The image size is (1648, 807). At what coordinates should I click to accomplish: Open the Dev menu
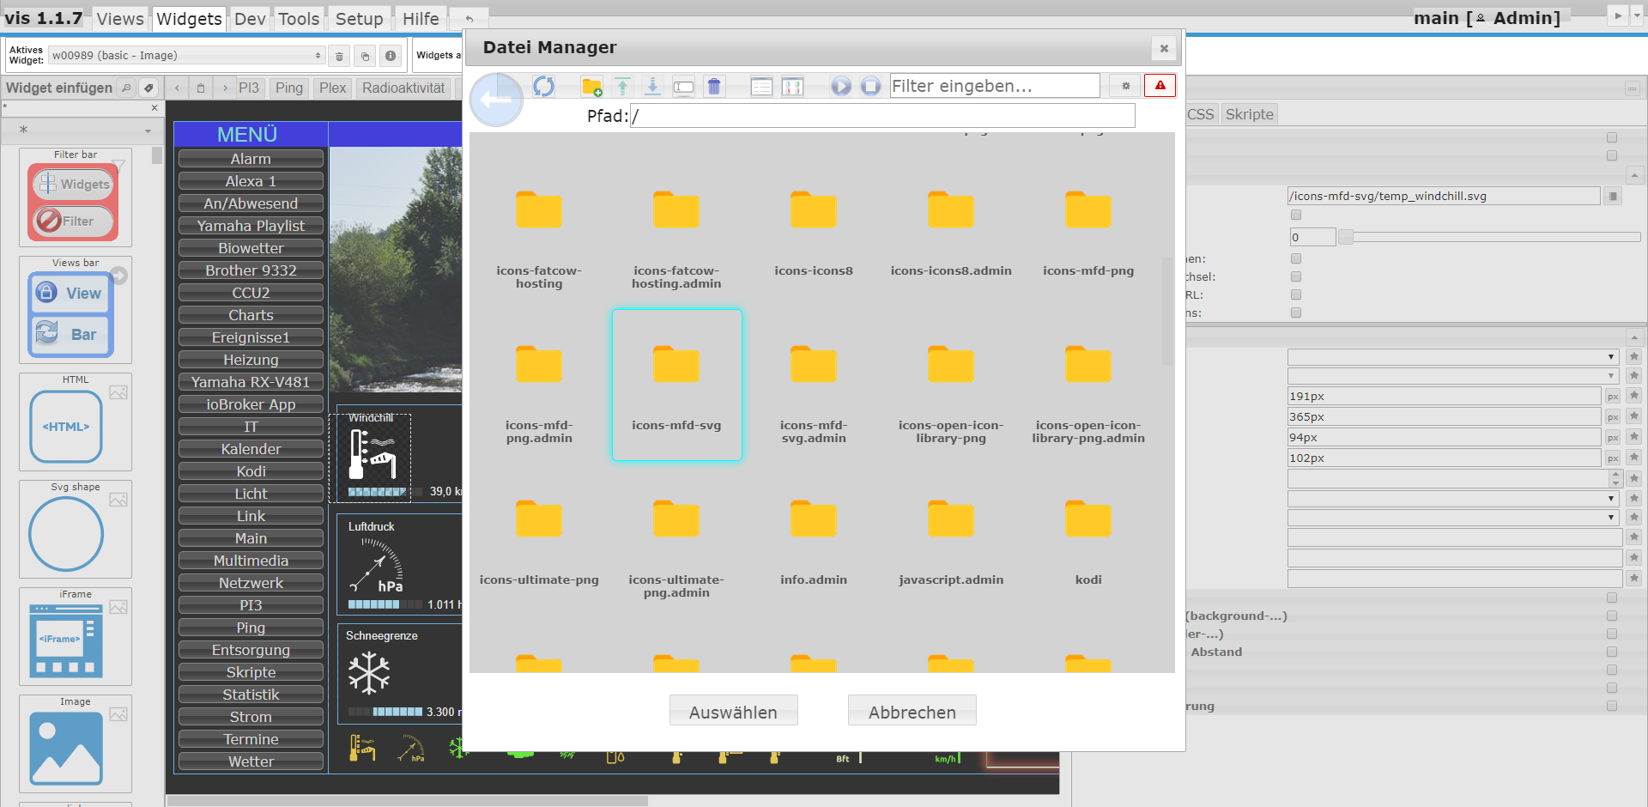click(x=250, y=19)
